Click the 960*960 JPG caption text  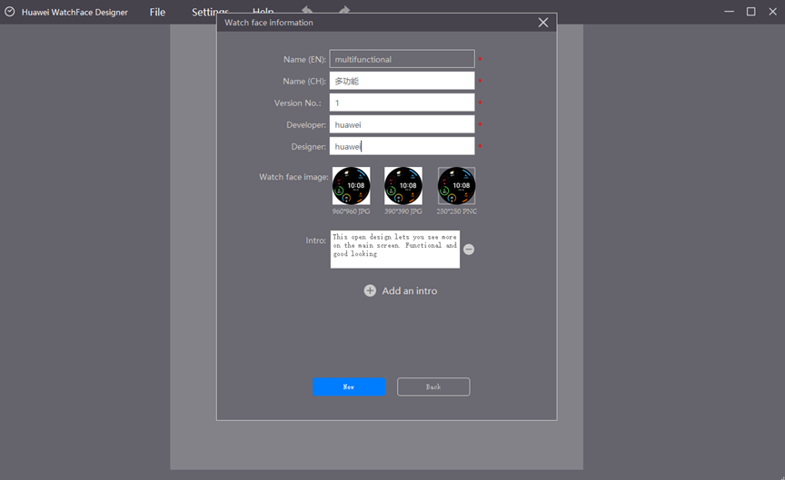[352, 211]
